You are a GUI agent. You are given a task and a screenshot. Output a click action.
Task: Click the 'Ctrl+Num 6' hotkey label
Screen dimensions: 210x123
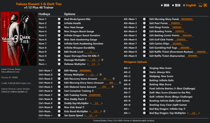click(45, 91)
